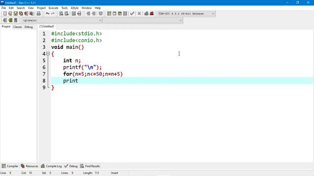Click the red Delete profiling information icon
The image size is (314, 176).
(152, 14)
